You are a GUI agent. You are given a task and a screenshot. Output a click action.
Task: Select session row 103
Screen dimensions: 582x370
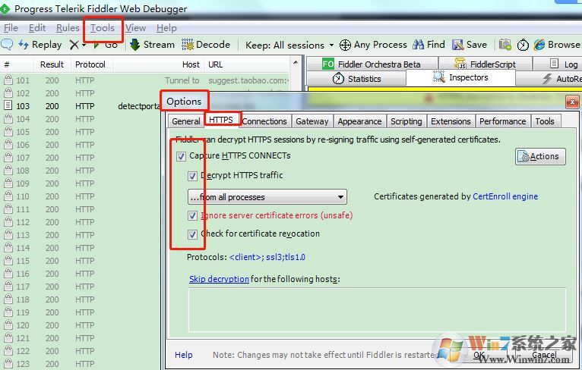click(81, 106)
